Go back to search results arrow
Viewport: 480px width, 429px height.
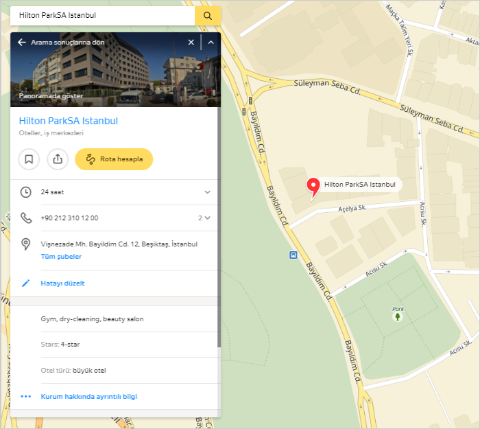pos(22,43)
